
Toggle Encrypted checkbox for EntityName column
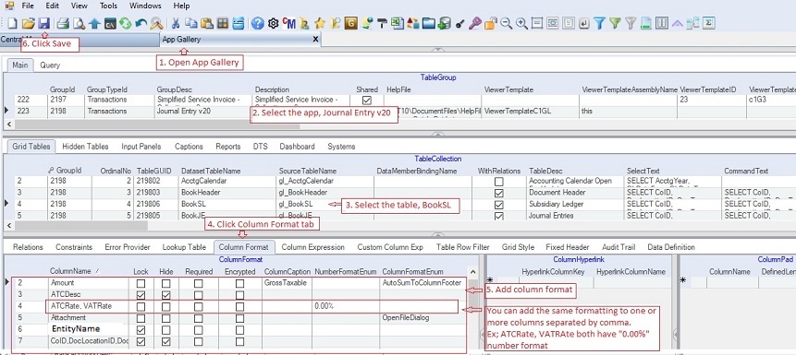(x=239, y=330)
